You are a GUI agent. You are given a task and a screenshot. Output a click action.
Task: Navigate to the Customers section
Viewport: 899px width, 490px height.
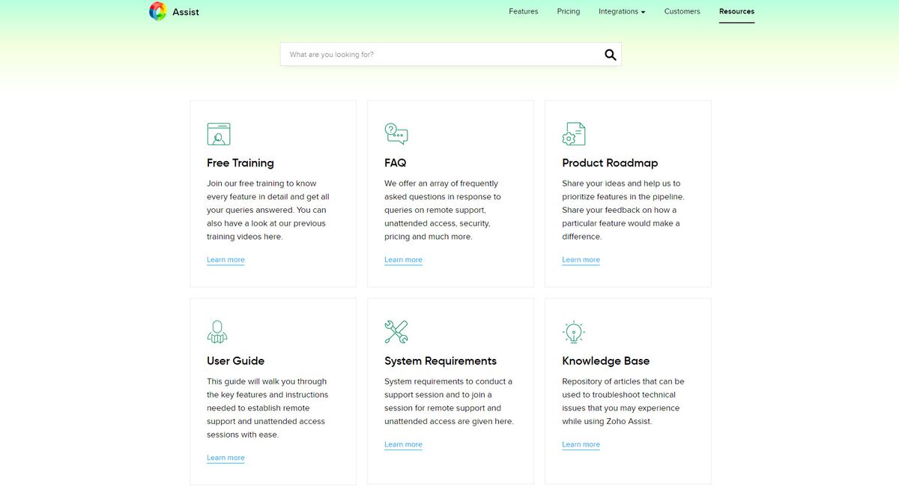tap(682, 11)
